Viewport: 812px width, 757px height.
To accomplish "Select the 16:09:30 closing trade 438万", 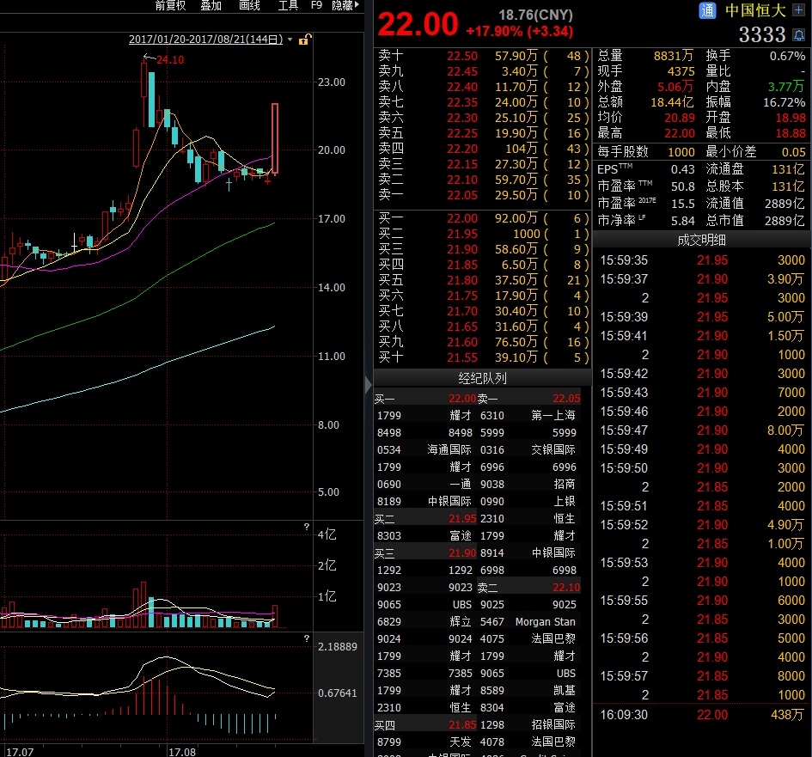I will (702, 715).
